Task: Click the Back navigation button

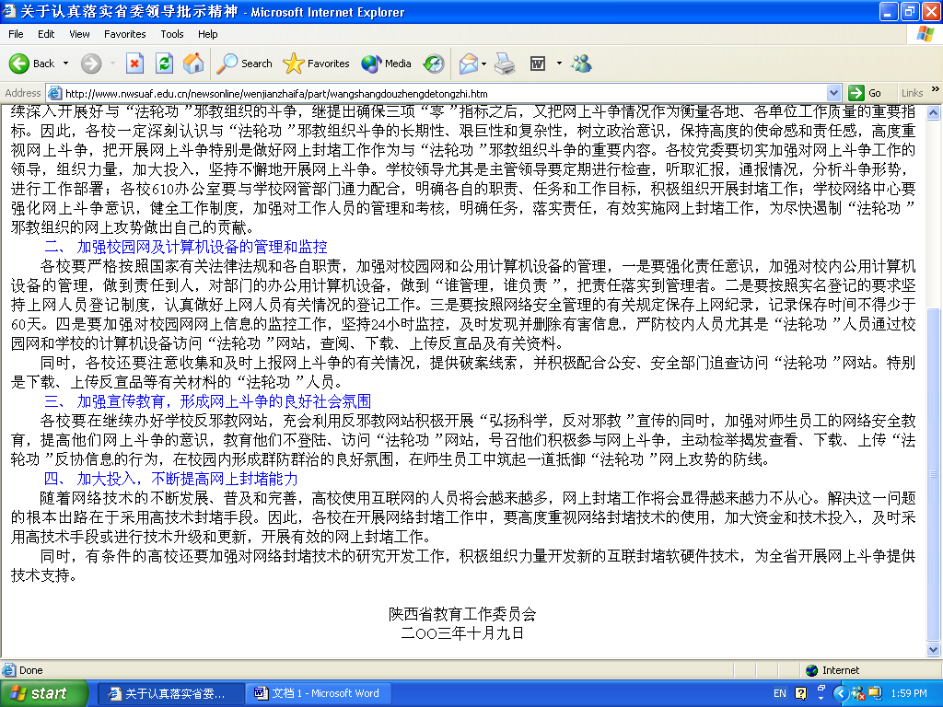Action: [32, 64]
